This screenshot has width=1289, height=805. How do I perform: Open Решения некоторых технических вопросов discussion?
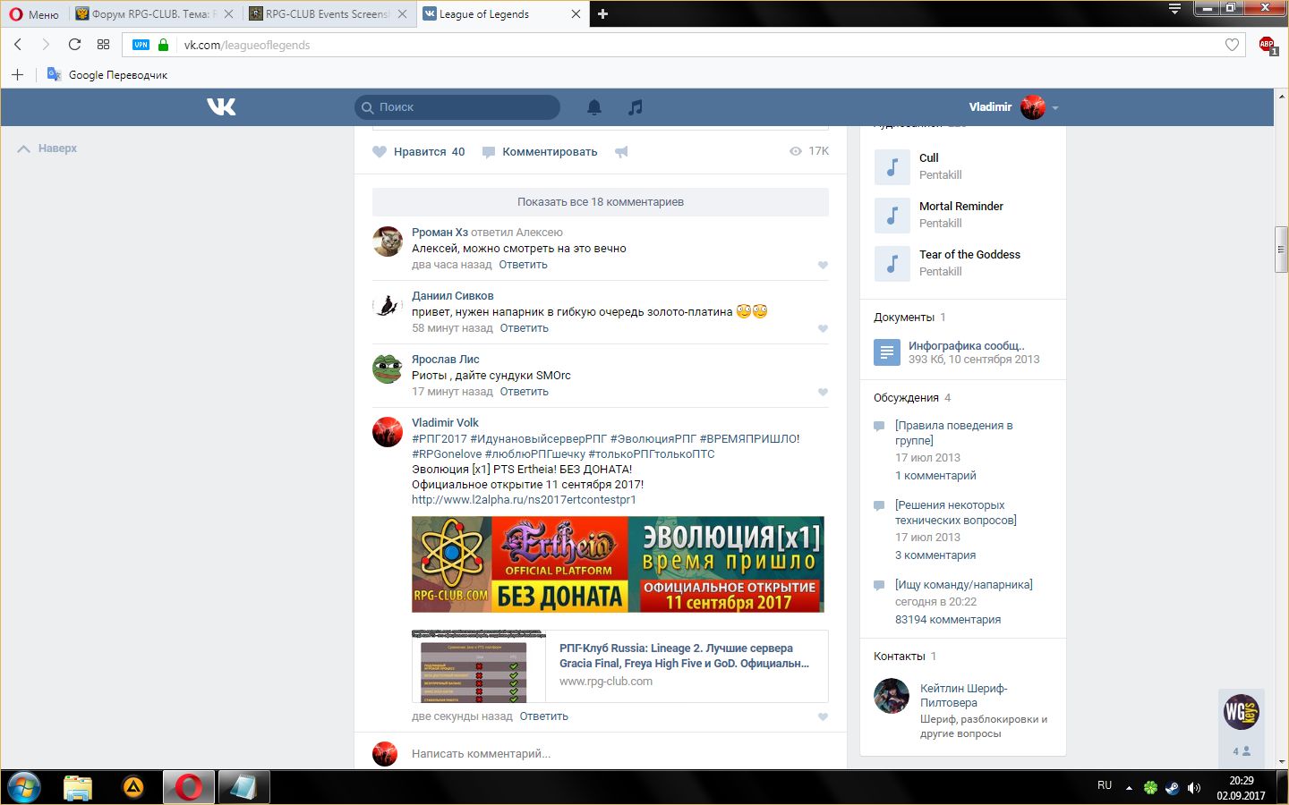[956, 513]
